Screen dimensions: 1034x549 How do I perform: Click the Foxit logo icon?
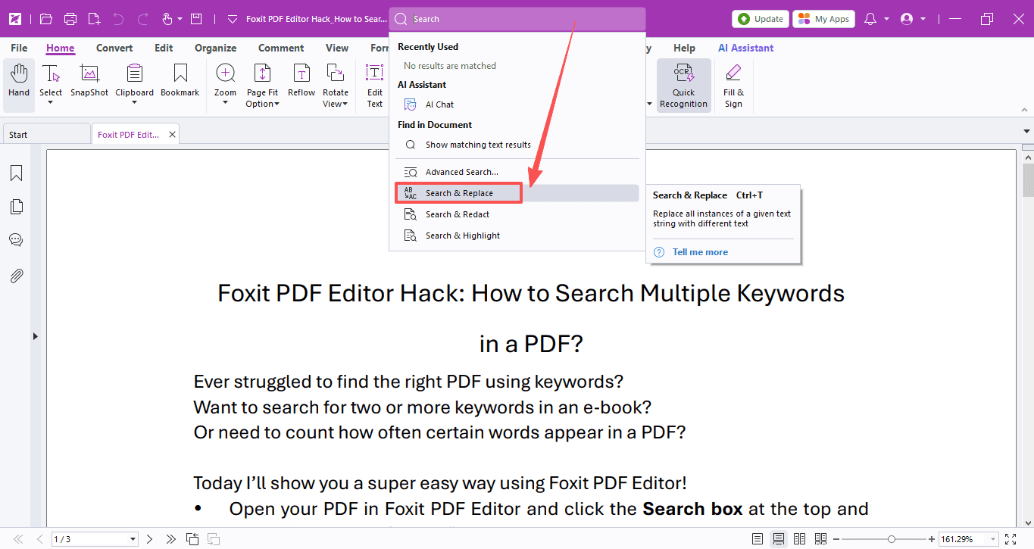pos(14,19)
